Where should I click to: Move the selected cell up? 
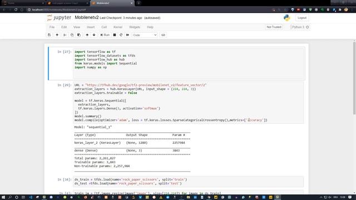click(87, 35)
